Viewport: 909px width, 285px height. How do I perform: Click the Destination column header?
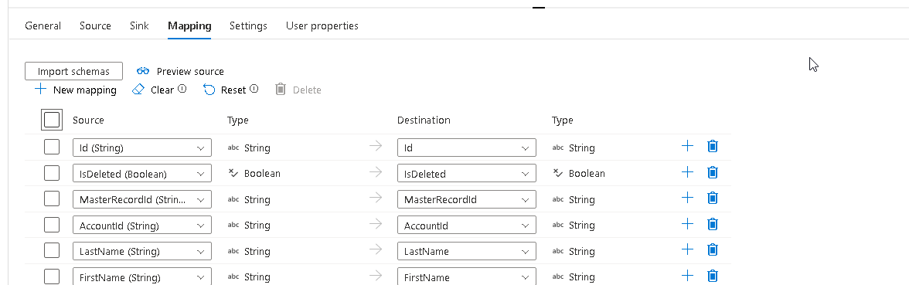(x=424, y=120)
